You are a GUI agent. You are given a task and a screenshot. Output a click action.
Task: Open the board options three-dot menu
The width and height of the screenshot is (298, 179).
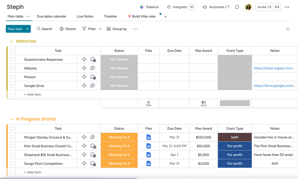coord(287,7)
